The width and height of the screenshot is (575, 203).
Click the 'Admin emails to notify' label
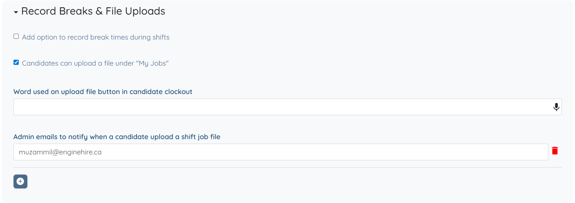click(116, 137)
